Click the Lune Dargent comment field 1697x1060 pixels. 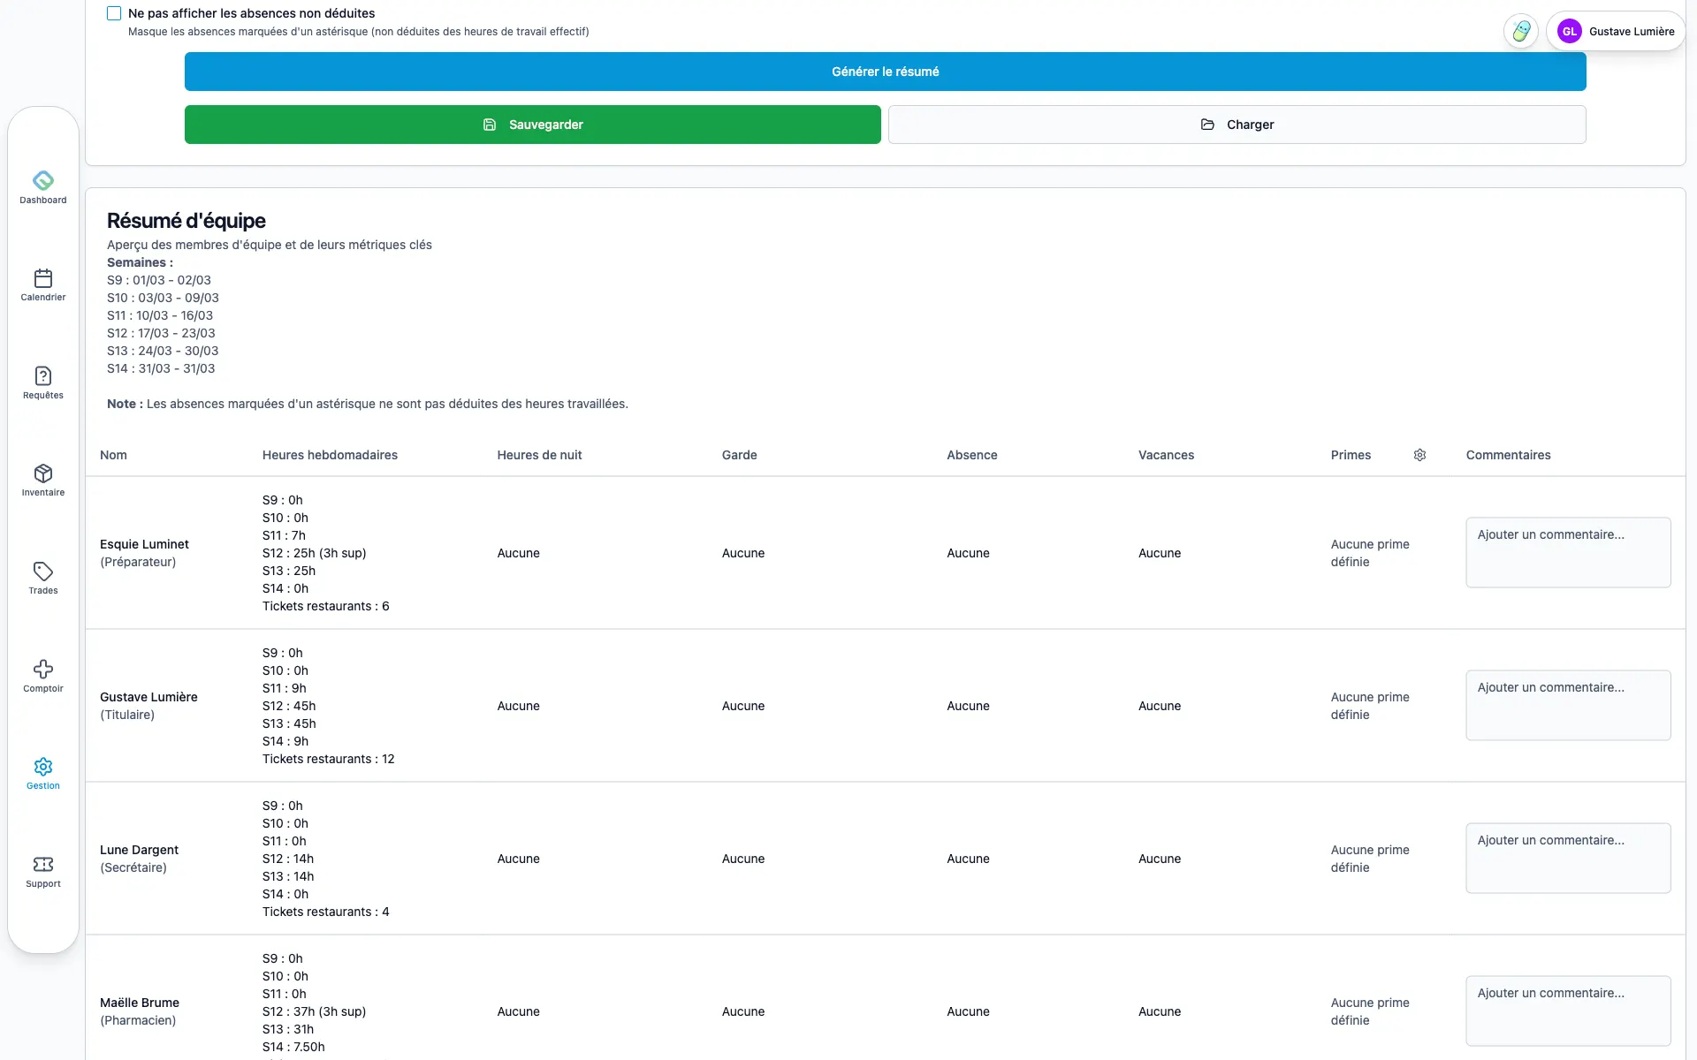point(1567,858)
